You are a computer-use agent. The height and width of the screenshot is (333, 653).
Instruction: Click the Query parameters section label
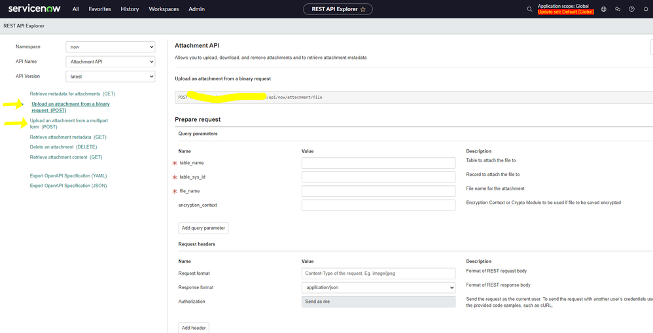198,133
